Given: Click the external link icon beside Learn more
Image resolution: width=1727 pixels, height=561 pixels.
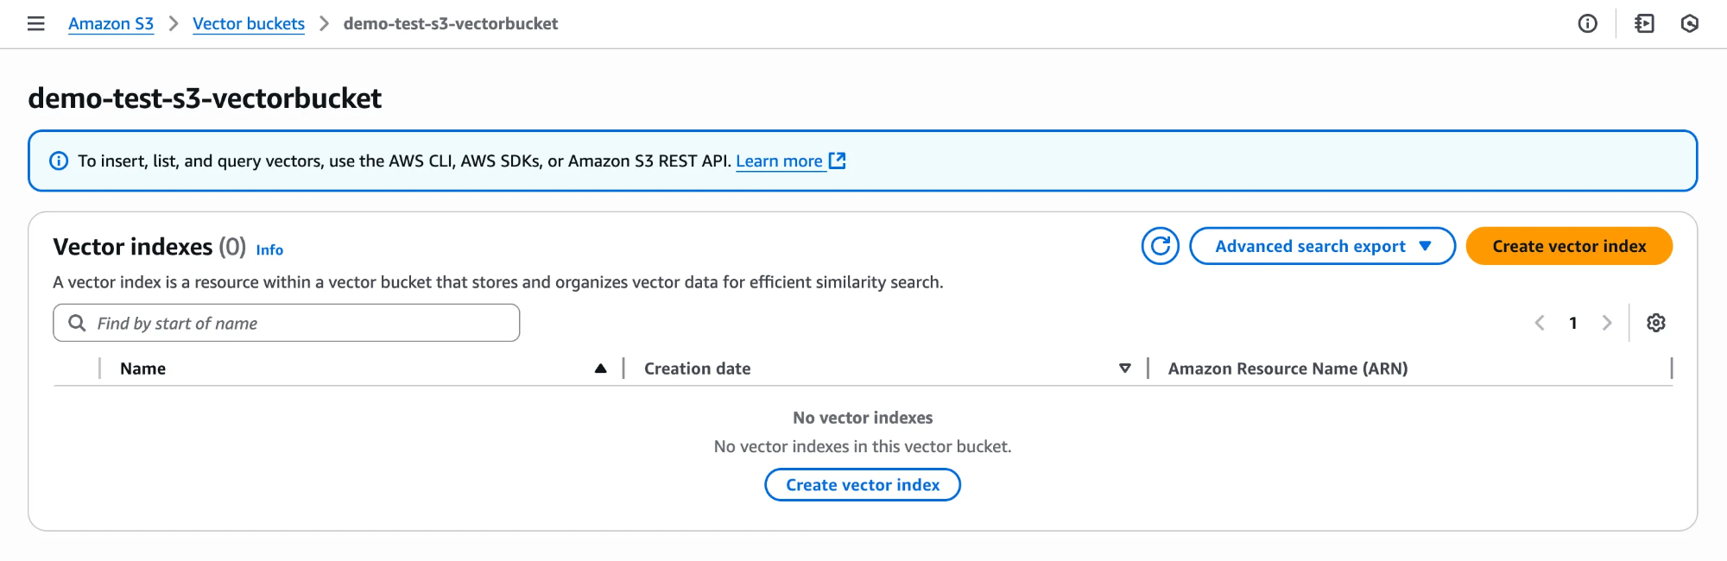Looking at the screenshot, I should click(x=837, y=161).
